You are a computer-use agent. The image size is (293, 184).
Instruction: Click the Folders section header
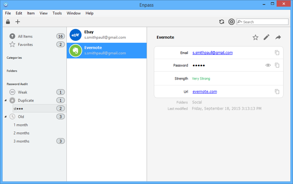(12, 71)
